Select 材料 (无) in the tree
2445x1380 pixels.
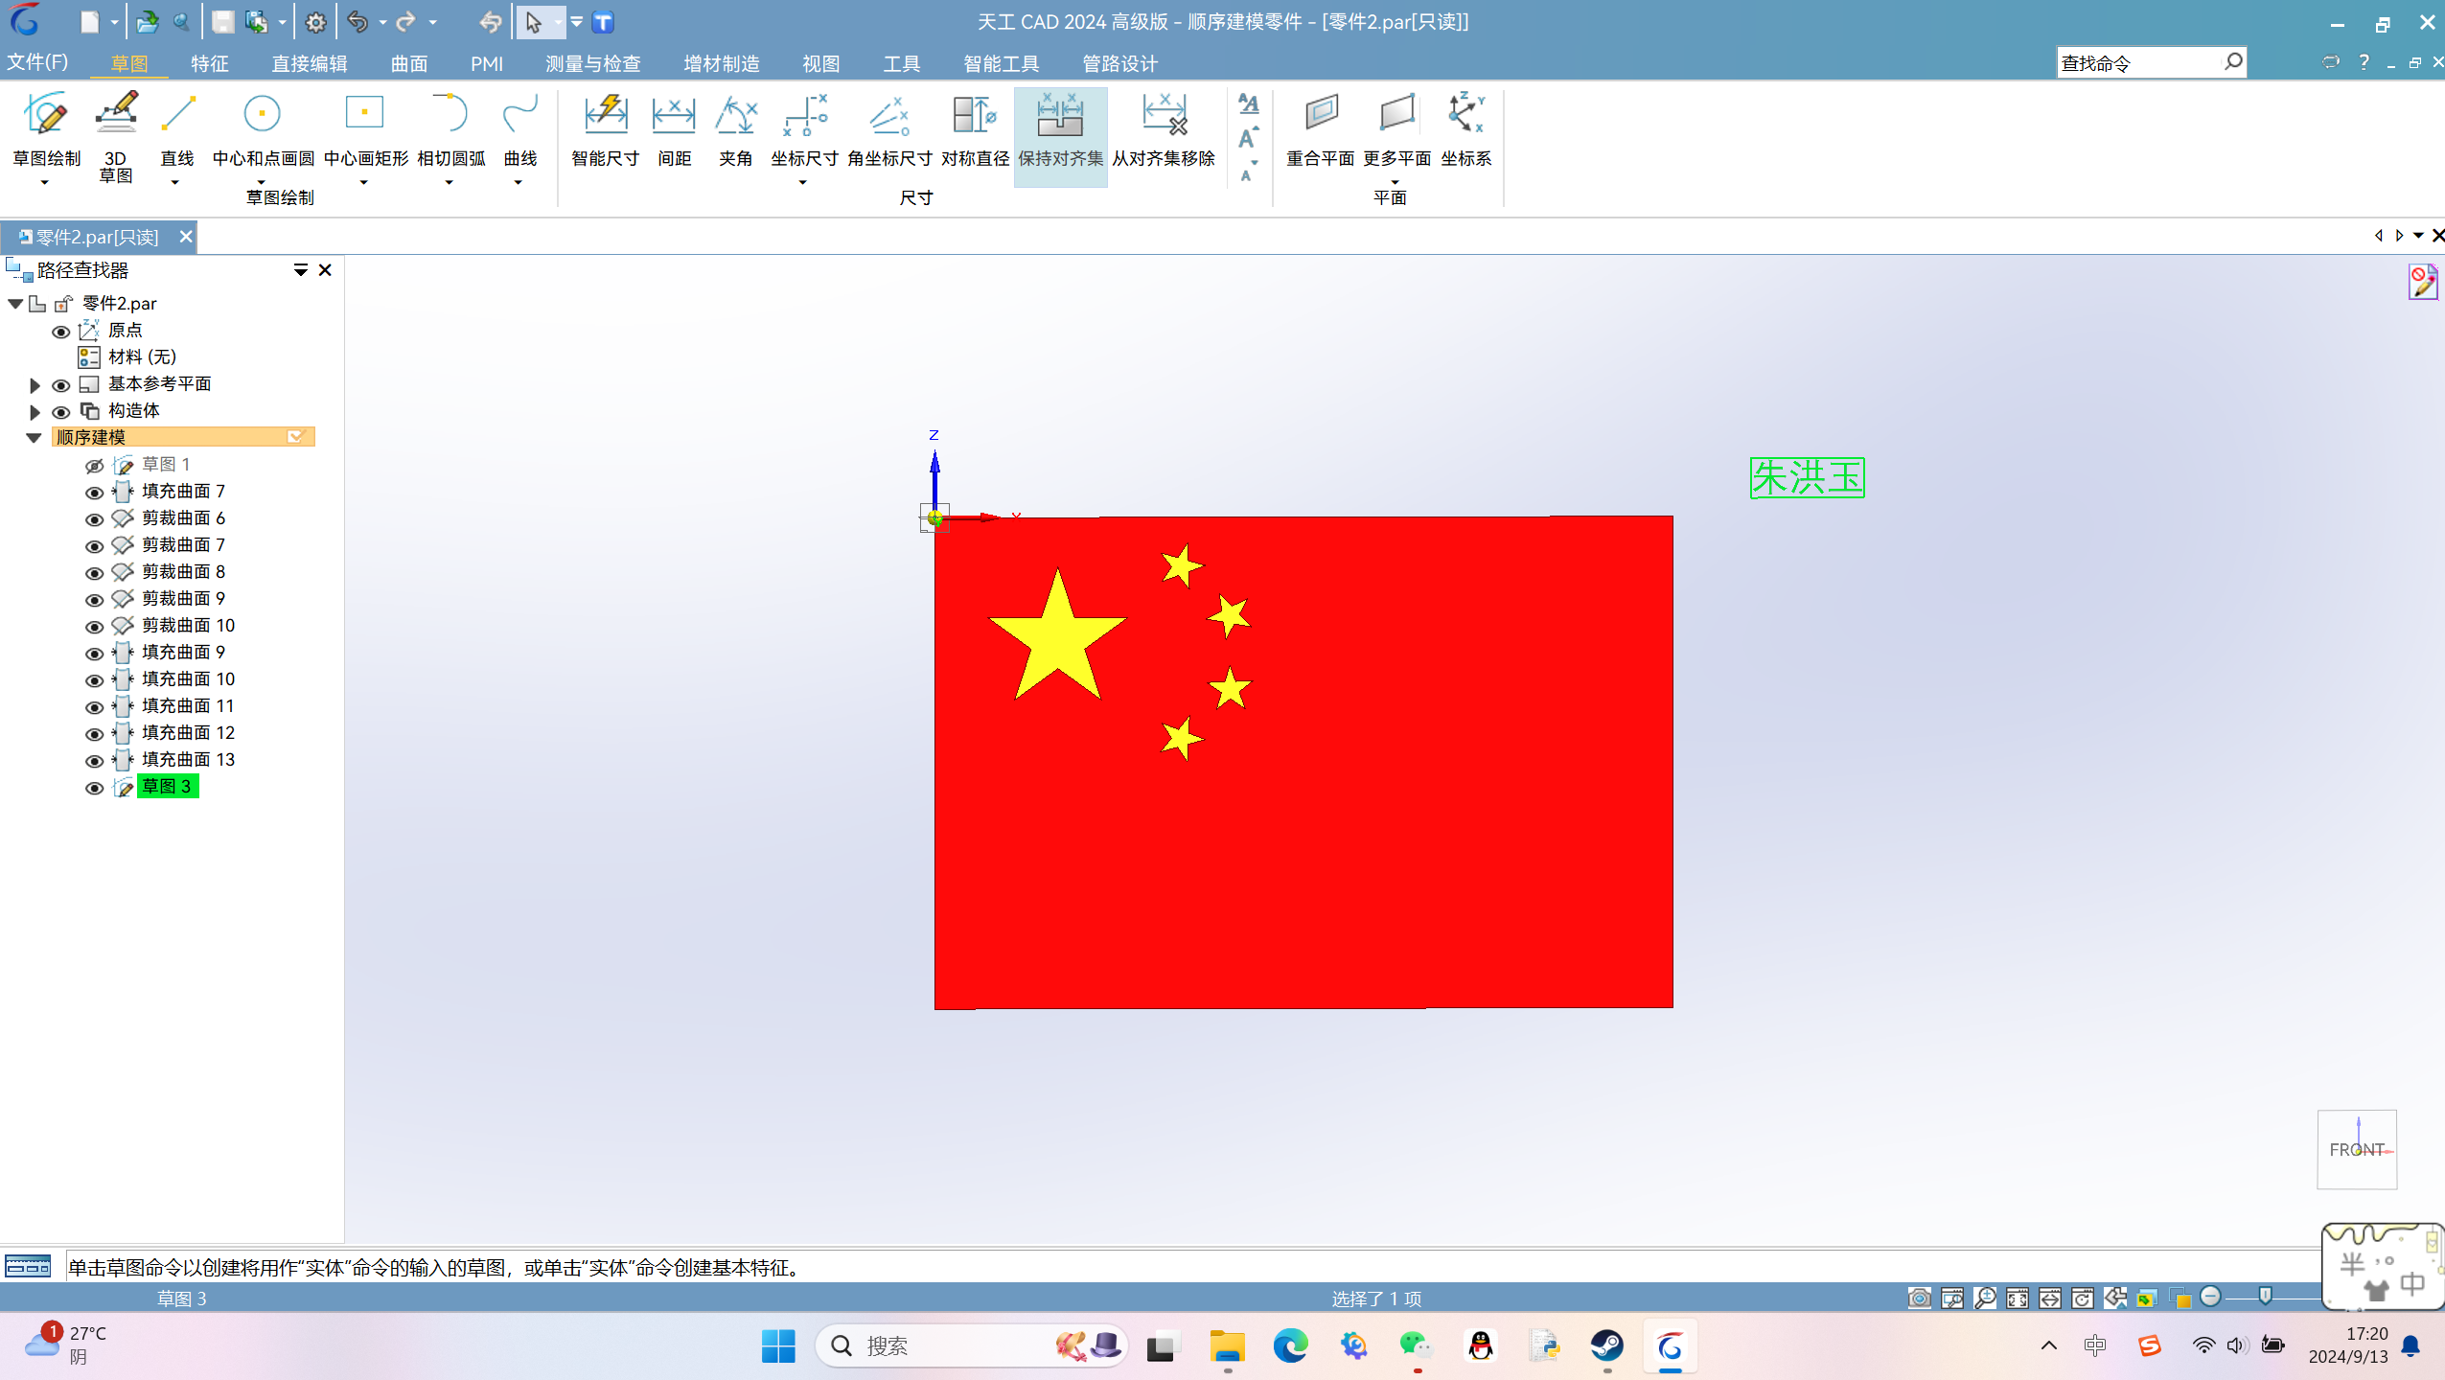click(x=142, y=357)
